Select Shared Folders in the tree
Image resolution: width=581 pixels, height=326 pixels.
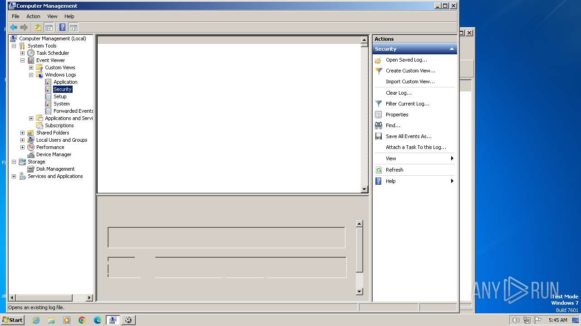[x=53, y=133]
